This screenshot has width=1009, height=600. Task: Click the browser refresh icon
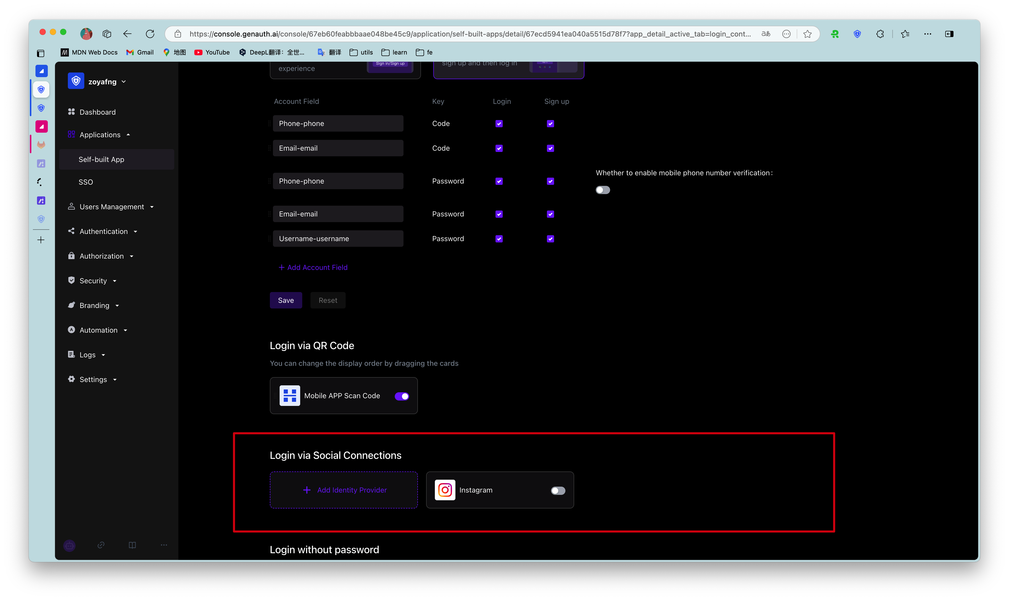(x=150, y=34)
